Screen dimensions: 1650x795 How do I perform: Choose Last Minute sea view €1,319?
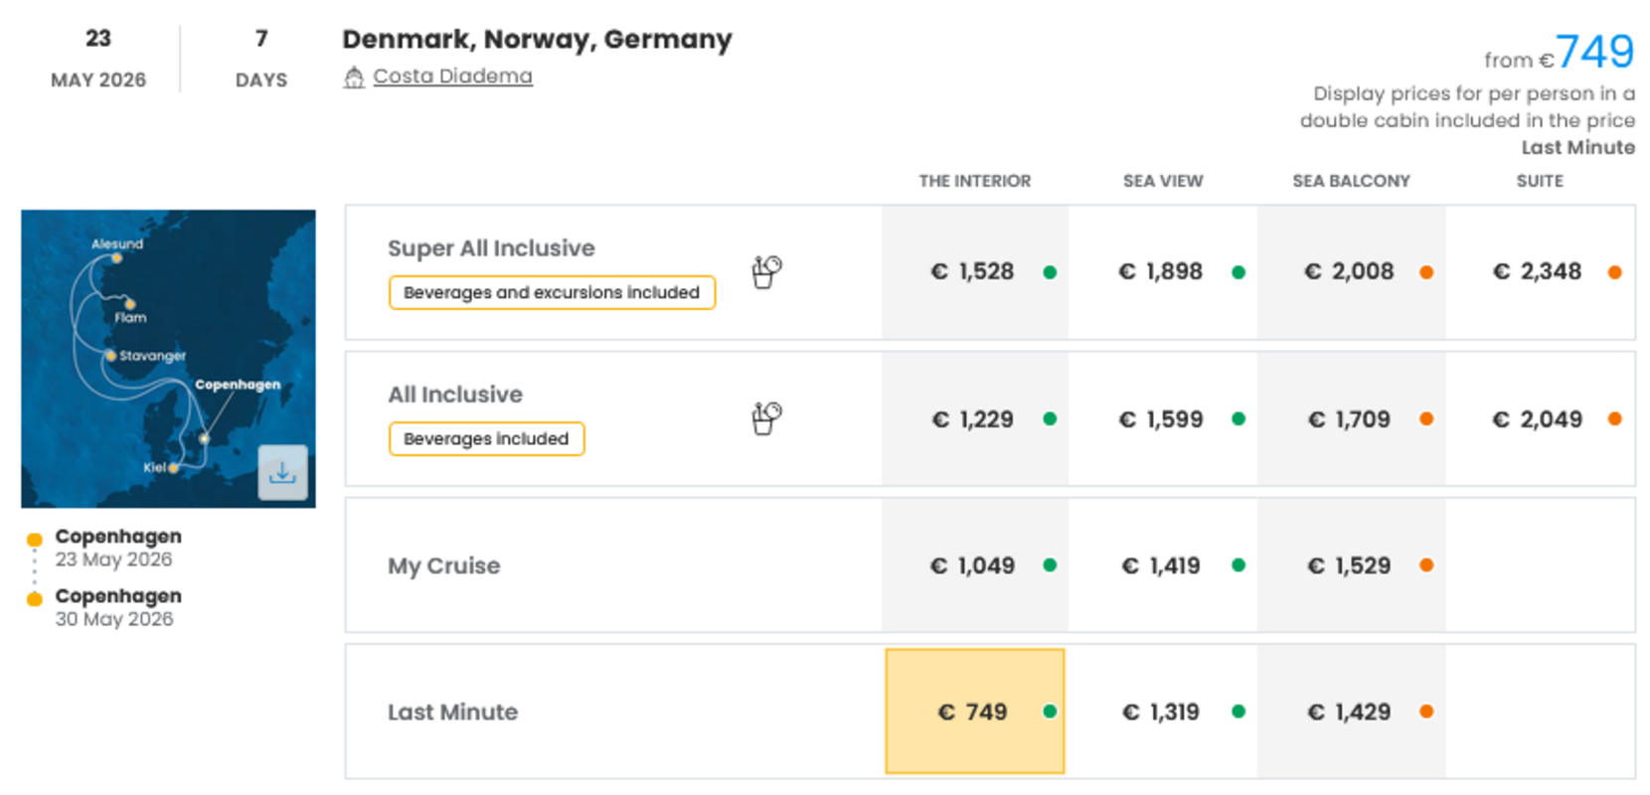click(x=1162, y=712)
